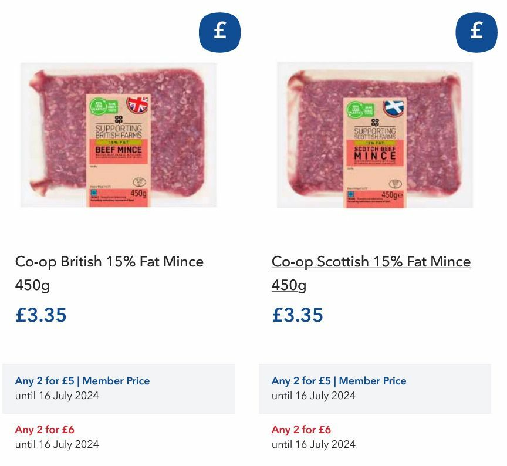Open the Co-op Scottish 15% Fat Mince 450g link
This screenshot has height=466, width=507.
[x=371, y=274]
